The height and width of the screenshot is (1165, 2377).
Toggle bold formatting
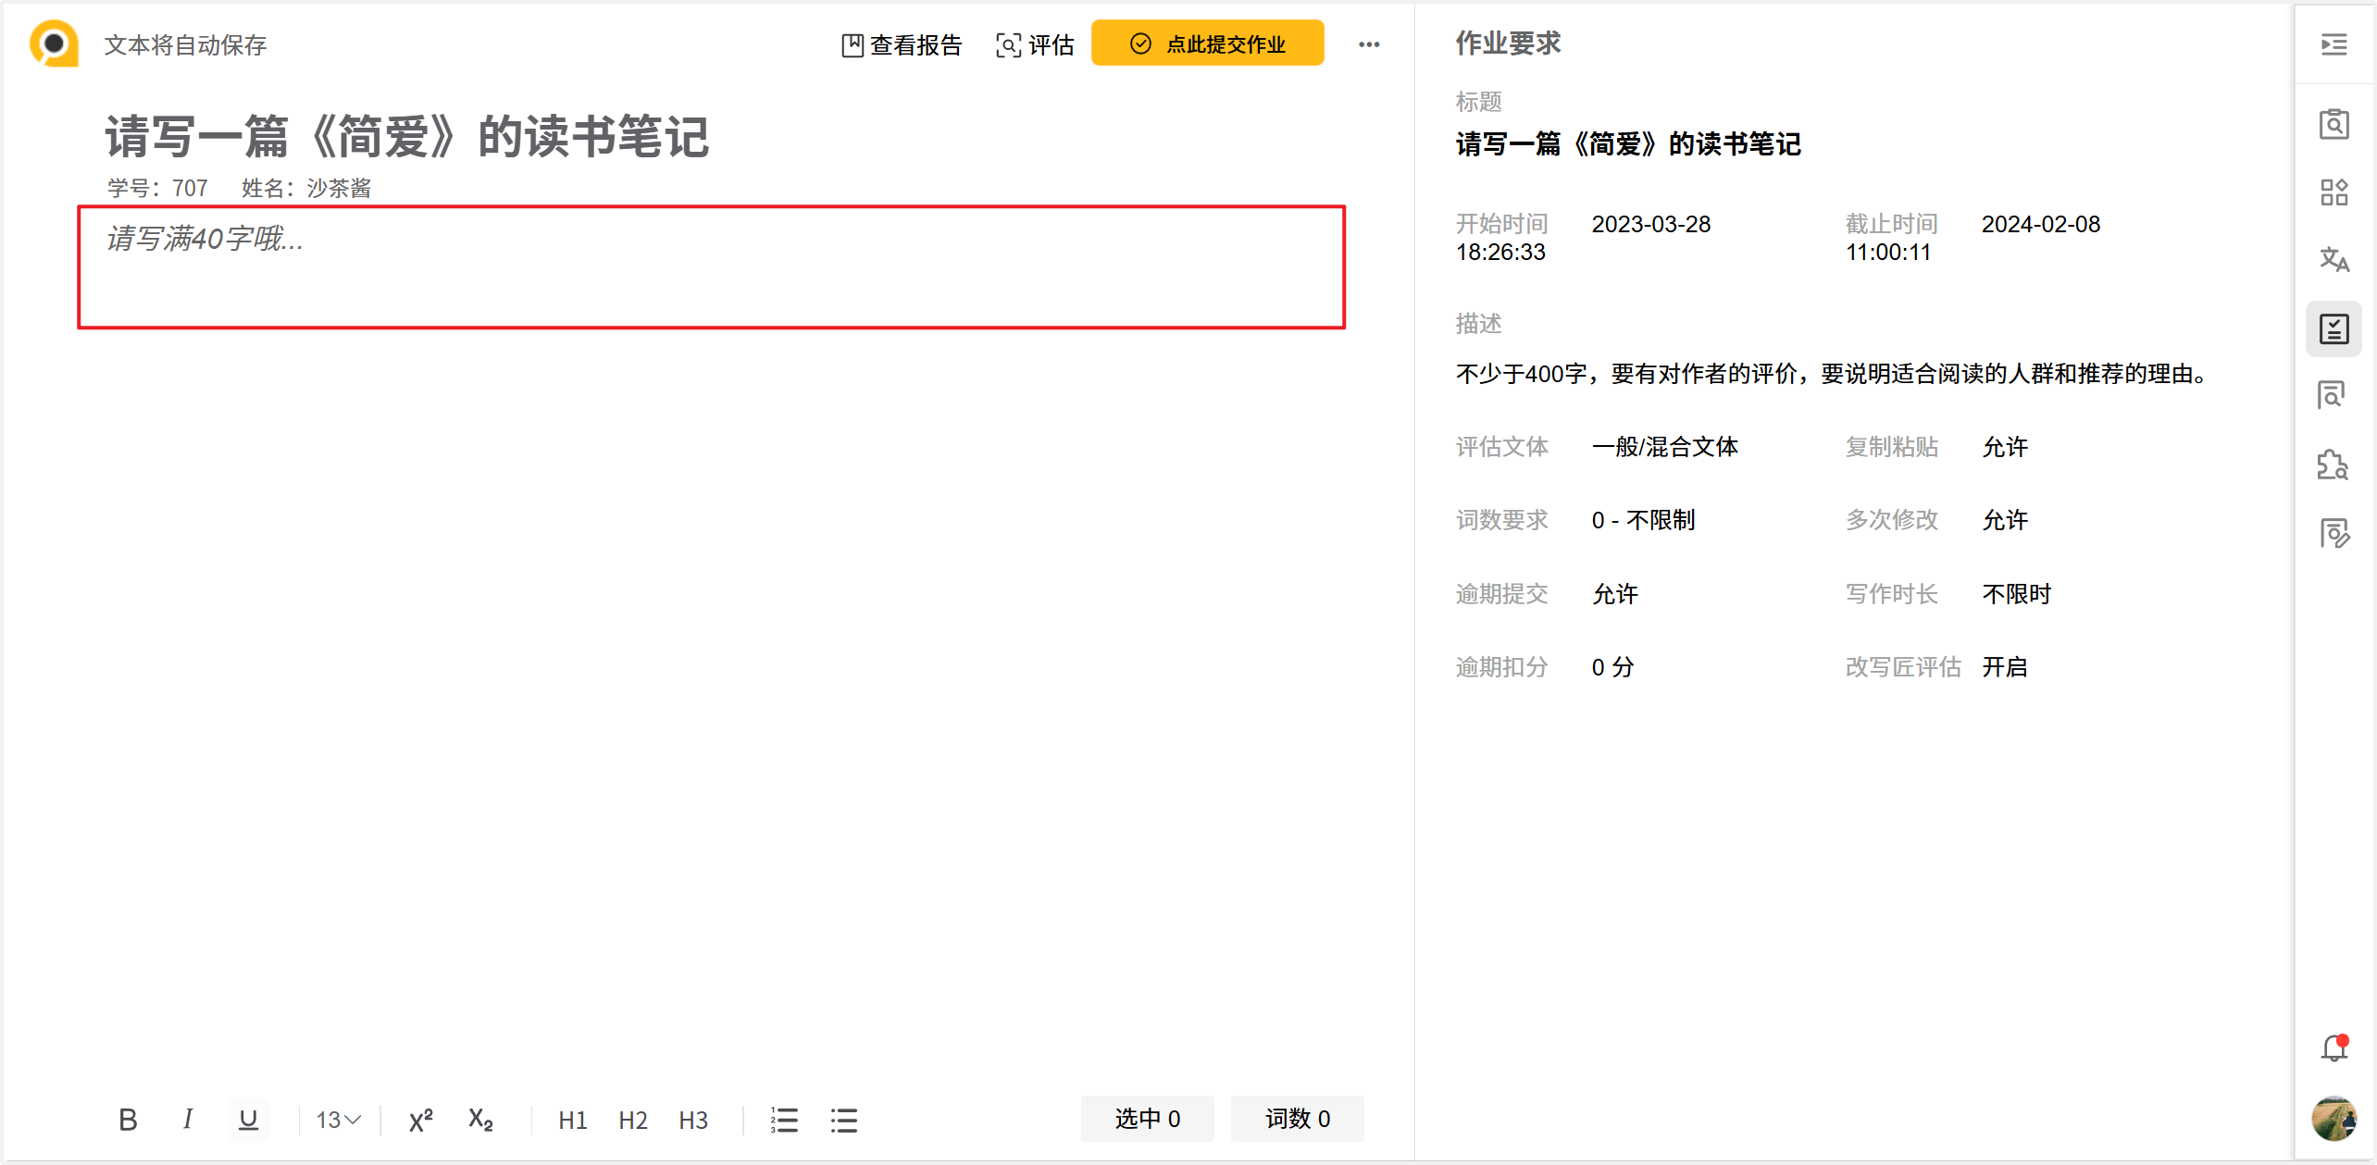[x=128, y=1120]
